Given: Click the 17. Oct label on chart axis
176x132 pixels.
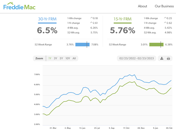Looking at the screenshot, I should (x=127, y=128).
